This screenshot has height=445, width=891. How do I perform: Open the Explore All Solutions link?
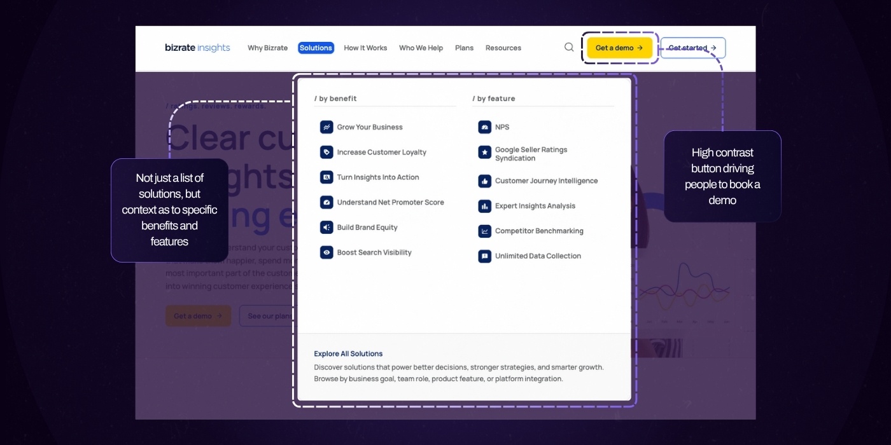pos(348,353)
